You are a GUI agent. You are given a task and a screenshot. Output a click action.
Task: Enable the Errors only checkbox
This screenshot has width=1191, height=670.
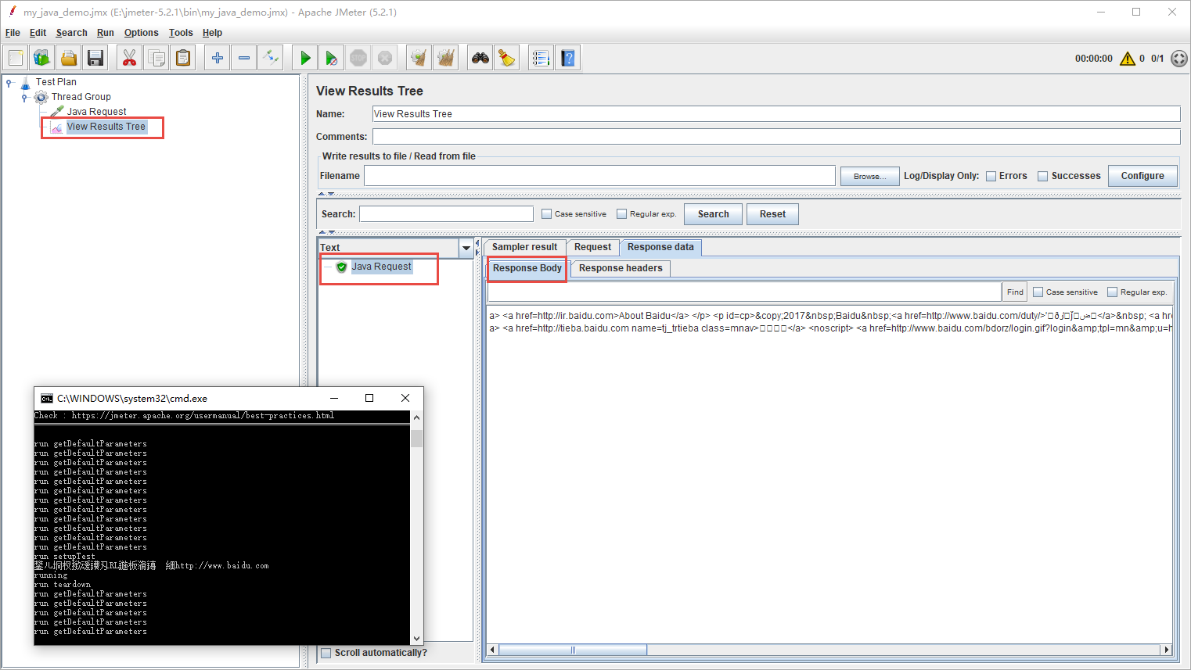pyautogui.click(x=991, y=176)
